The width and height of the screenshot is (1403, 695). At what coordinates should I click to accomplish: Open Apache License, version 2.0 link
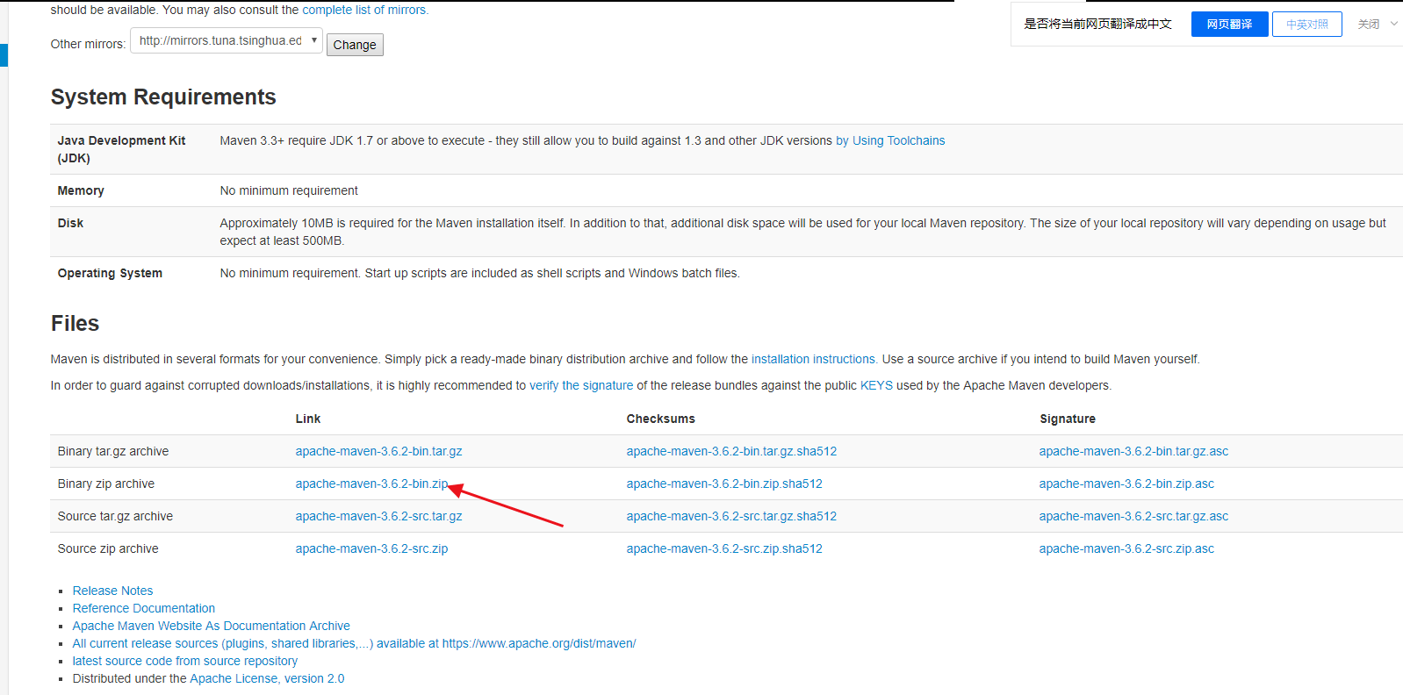click(267, 678)
